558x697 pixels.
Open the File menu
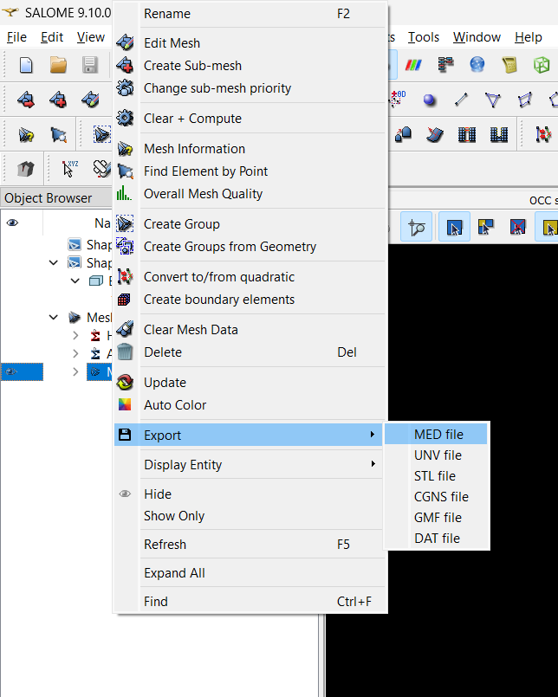[16, 37]
